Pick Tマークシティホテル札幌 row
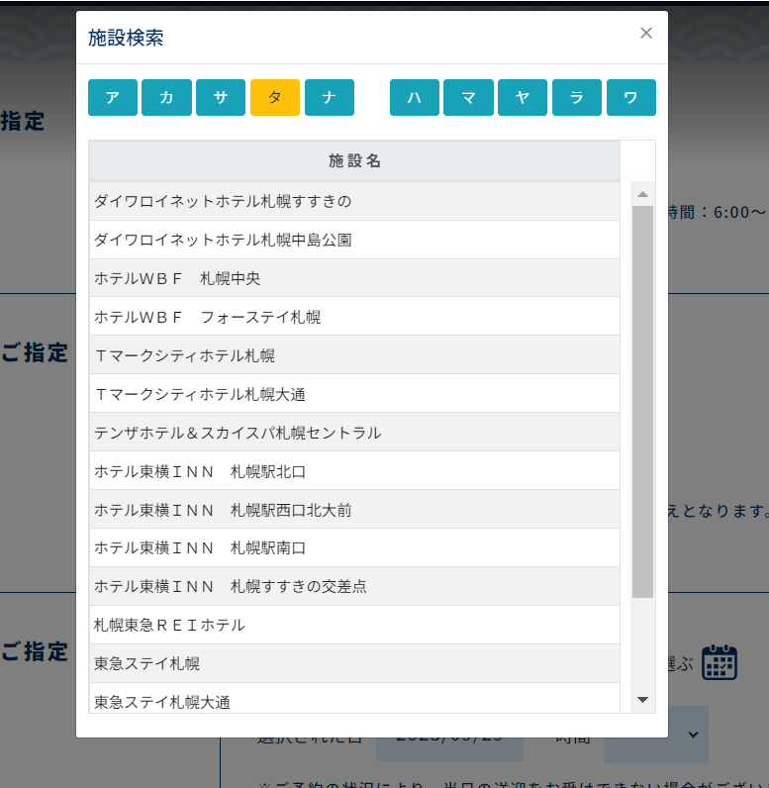 pos(354,355)
